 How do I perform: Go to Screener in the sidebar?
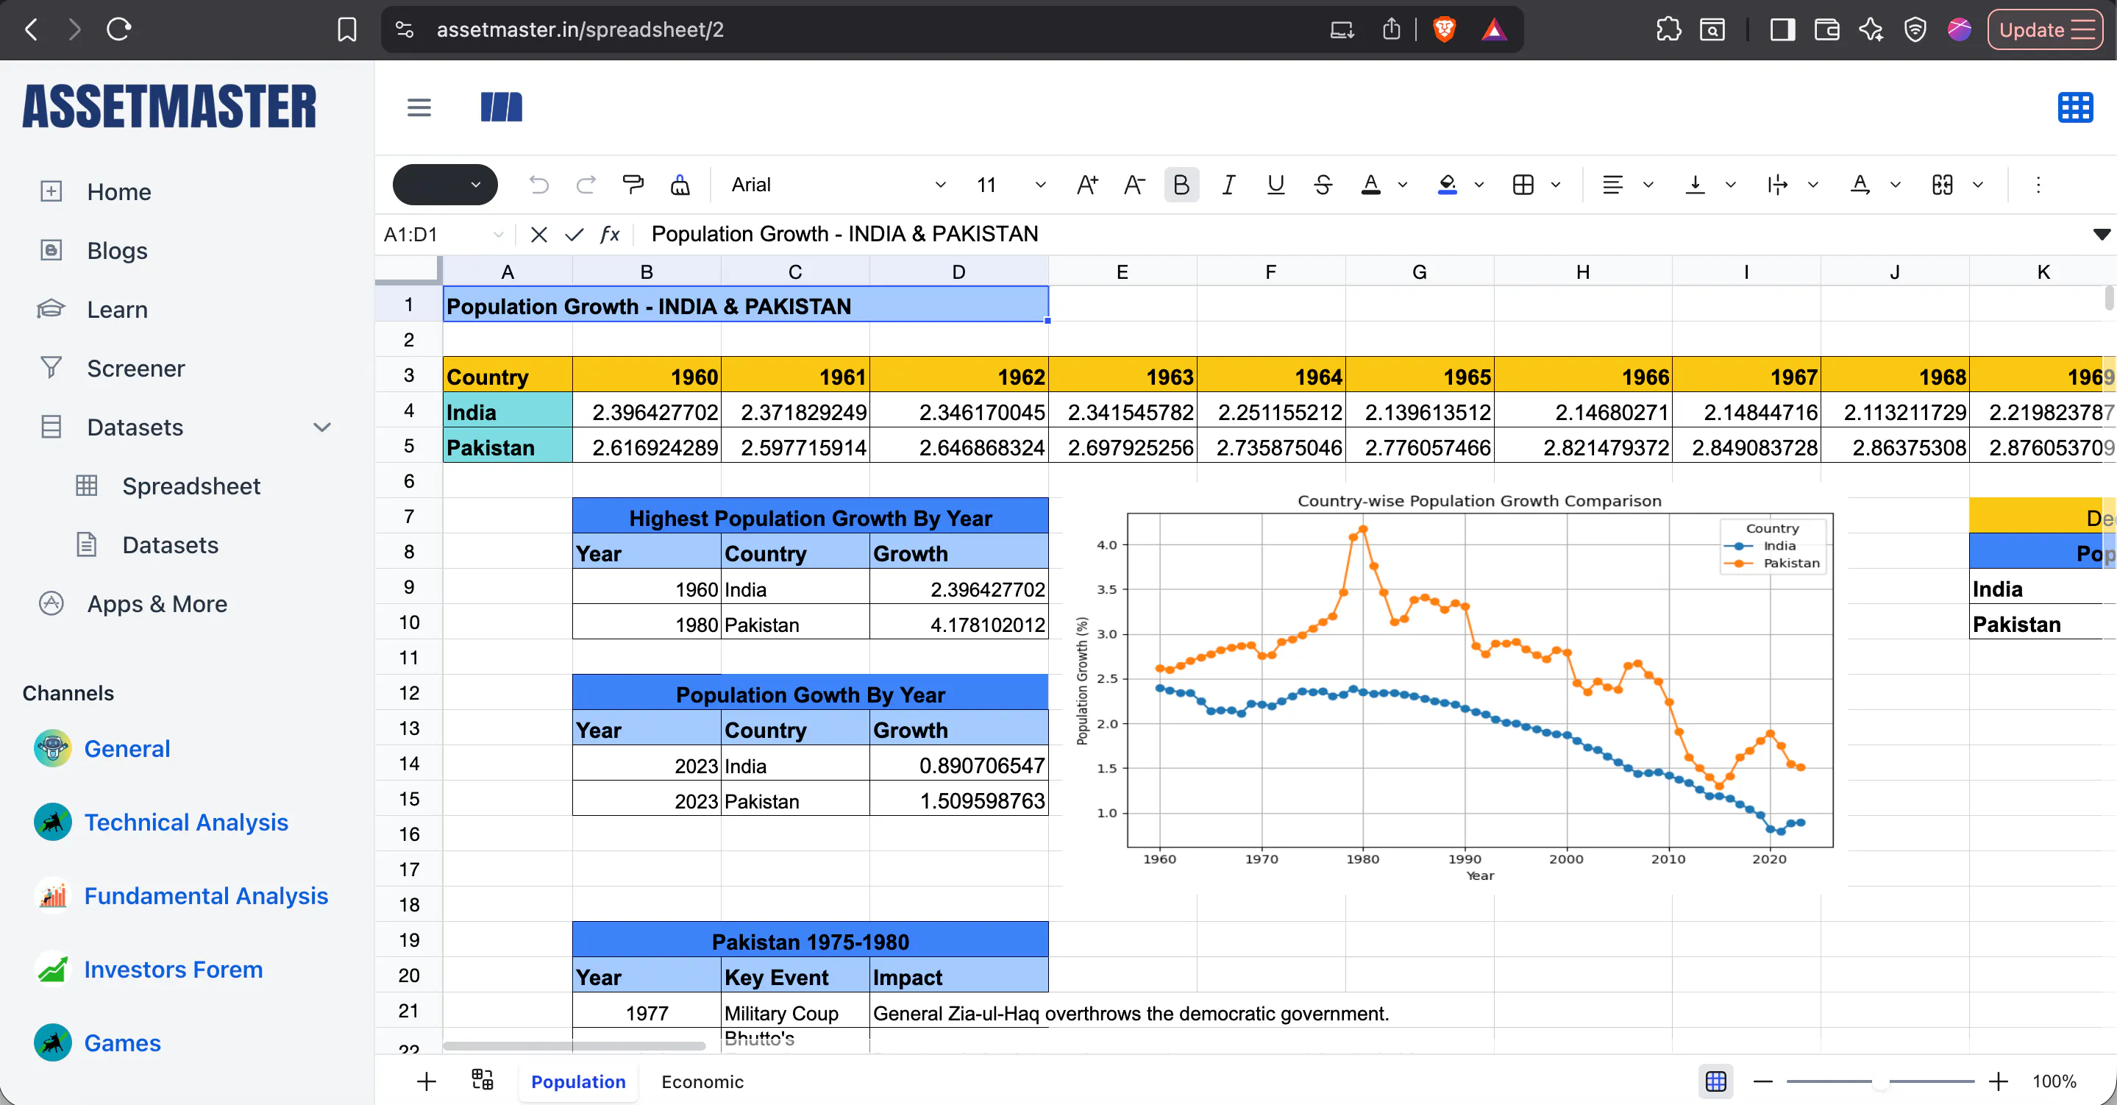coord(135,369)
